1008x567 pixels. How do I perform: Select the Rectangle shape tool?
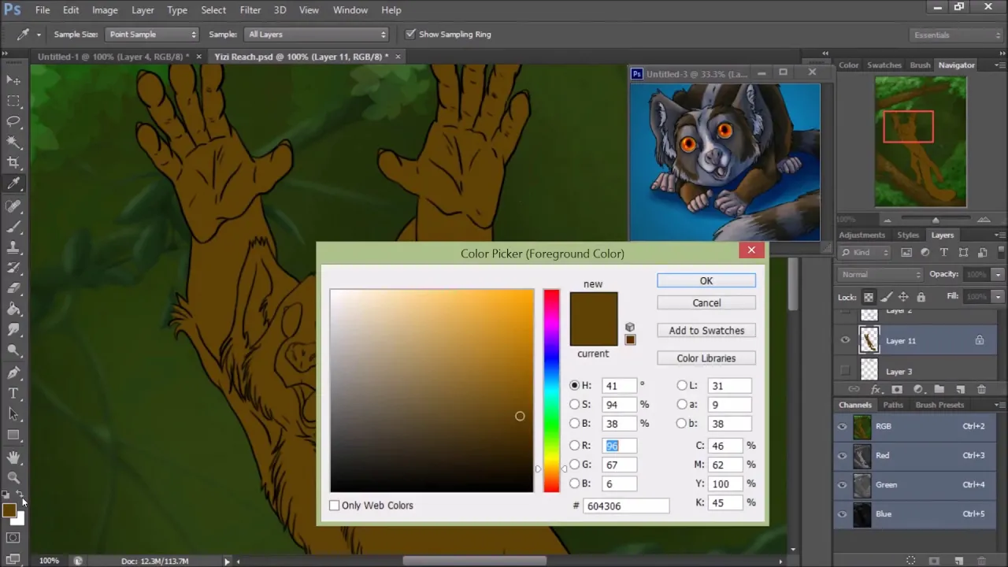point(13,435)
